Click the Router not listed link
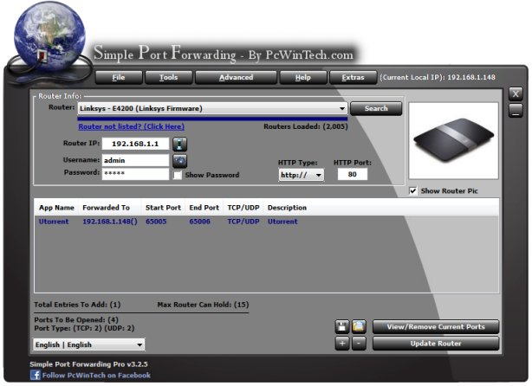 132,126
